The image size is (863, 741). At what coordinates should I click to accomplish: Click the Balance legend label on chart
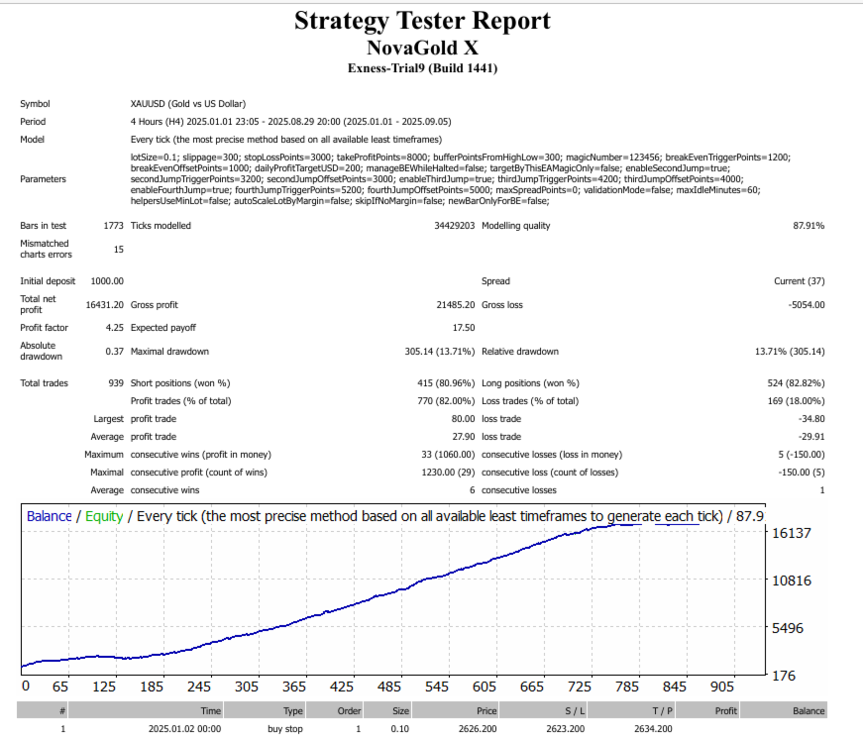(49, 516)
